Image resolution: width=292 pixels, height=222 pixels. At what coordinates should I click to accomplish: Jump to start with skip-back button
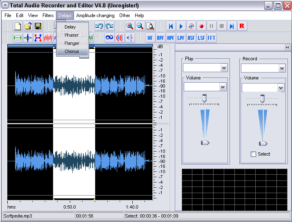click(x=171, y=26)
